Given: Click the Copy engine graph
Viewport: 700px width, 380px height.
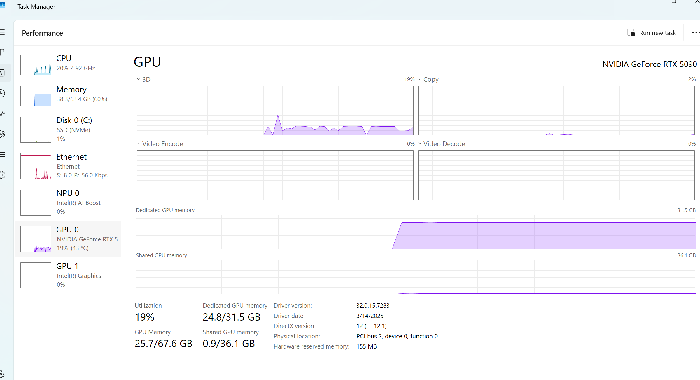Looking at the screenshot, I should pyautogui.click(x=556, y=111).
